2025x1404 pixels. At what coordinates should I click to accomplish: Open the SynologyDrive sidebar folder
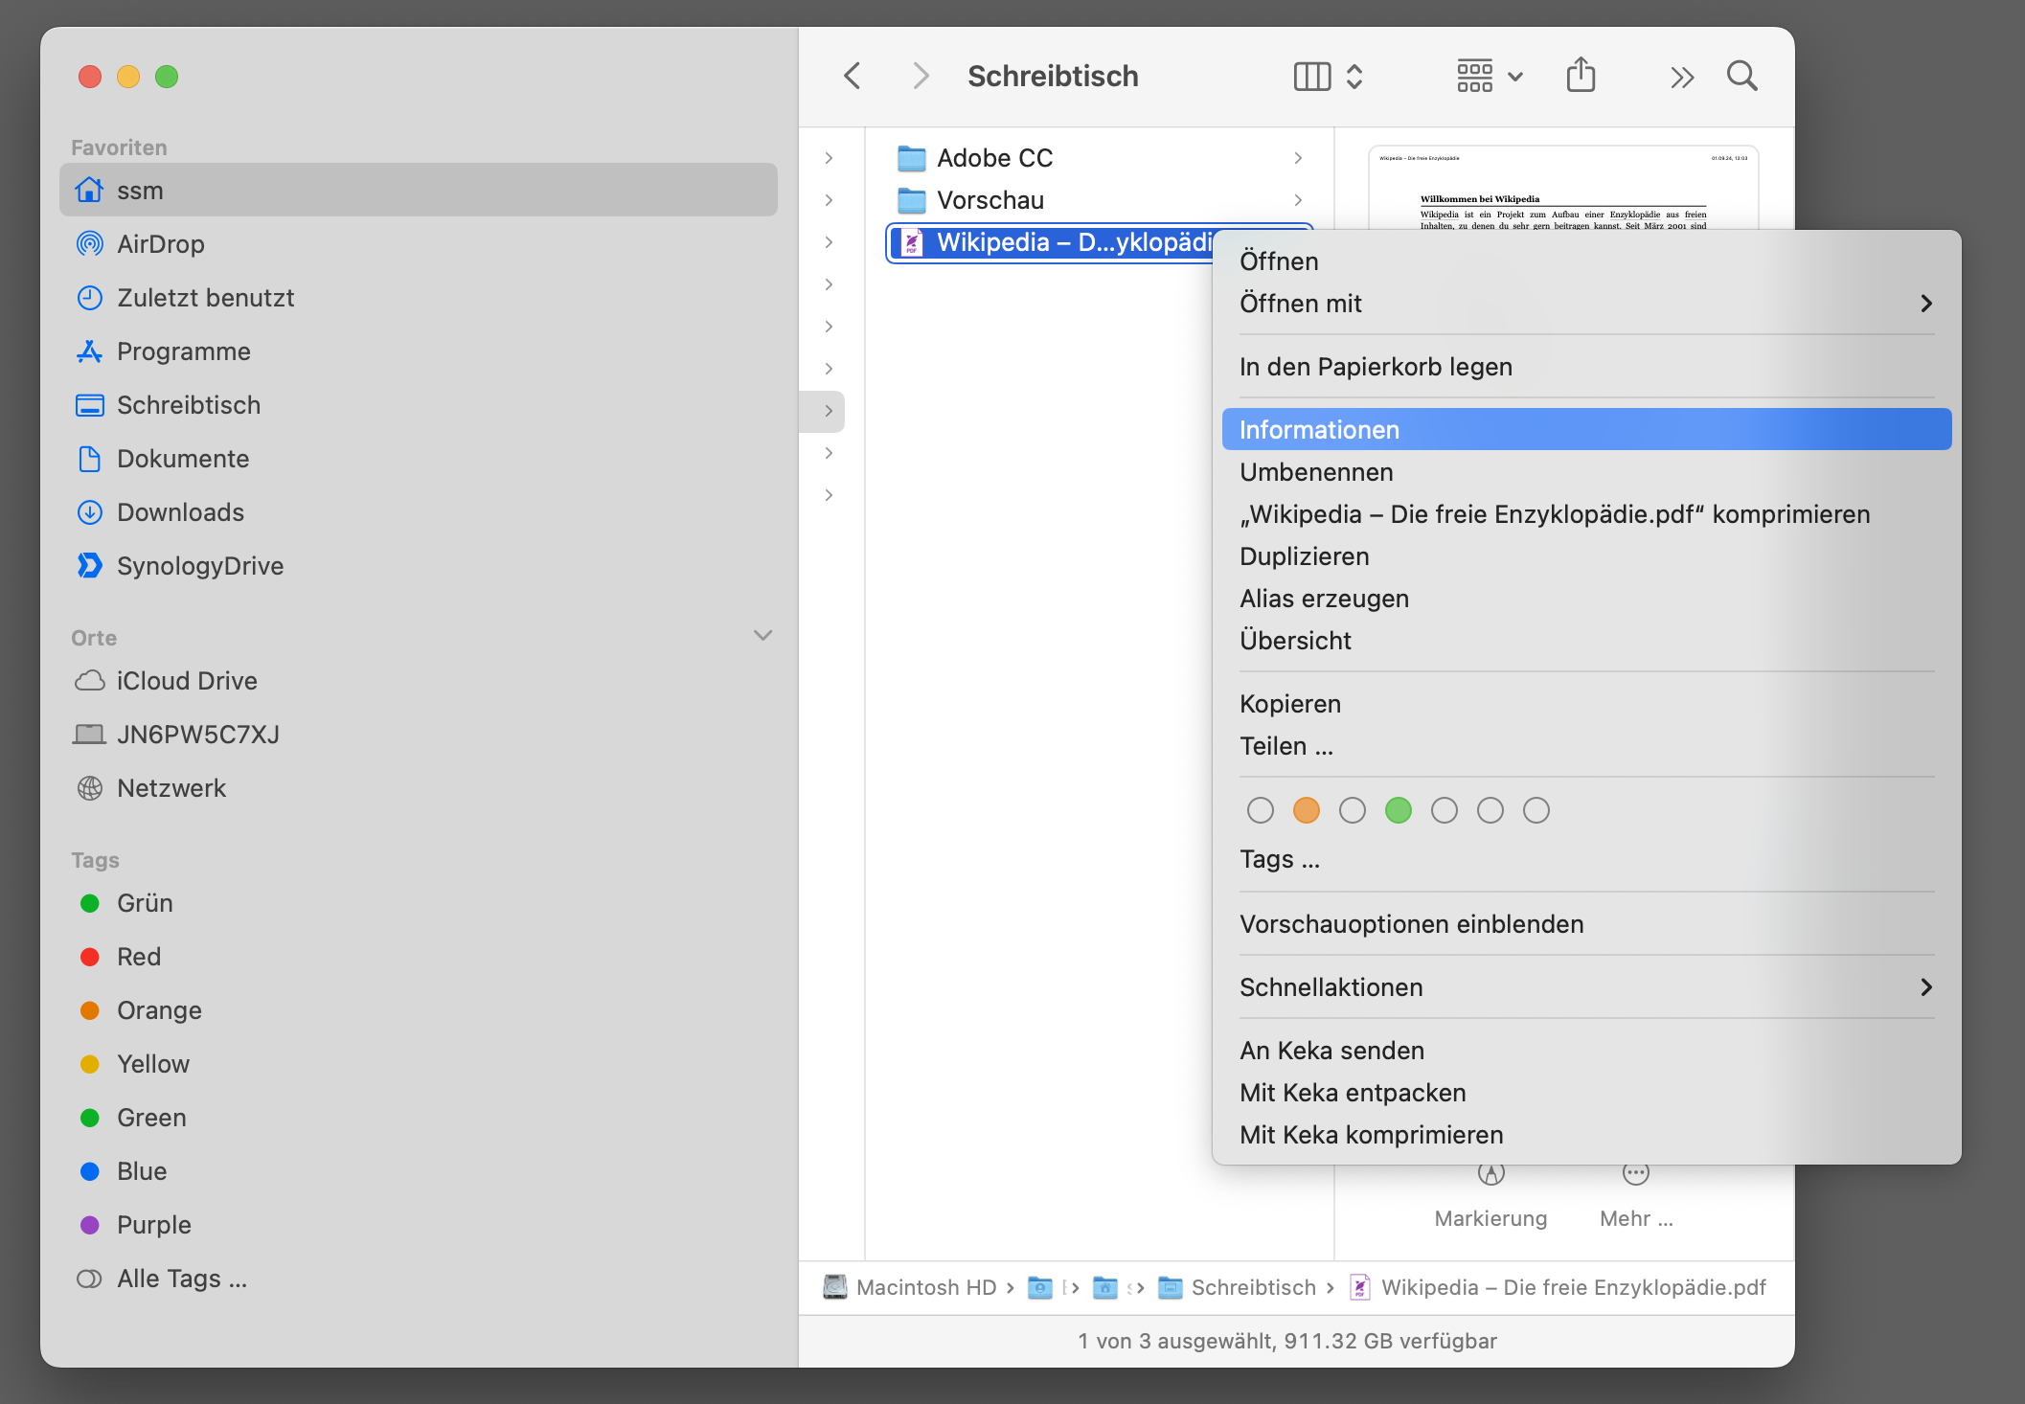click(199, 566)
